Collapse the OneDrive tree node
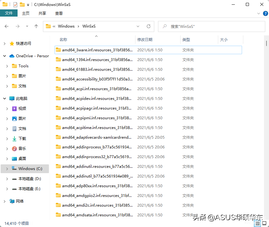 point(5,56)
